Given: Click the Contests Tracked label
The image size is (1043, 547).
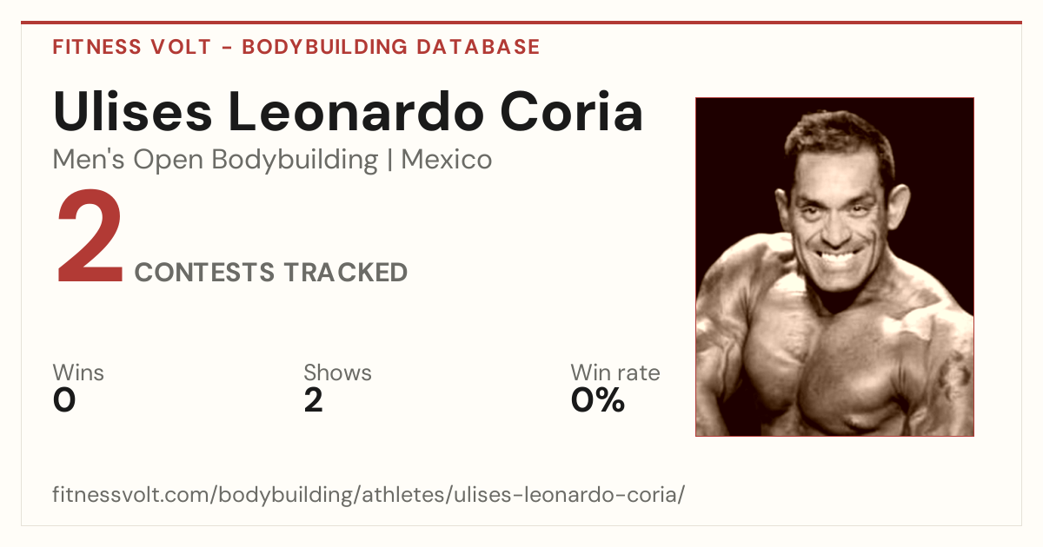Looking at the screenshot, I should pos(271,273).
